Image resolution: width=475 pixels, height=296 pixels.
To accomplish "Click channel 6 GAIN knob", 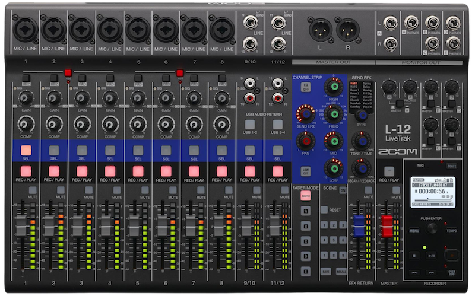I will click(166, 98).
